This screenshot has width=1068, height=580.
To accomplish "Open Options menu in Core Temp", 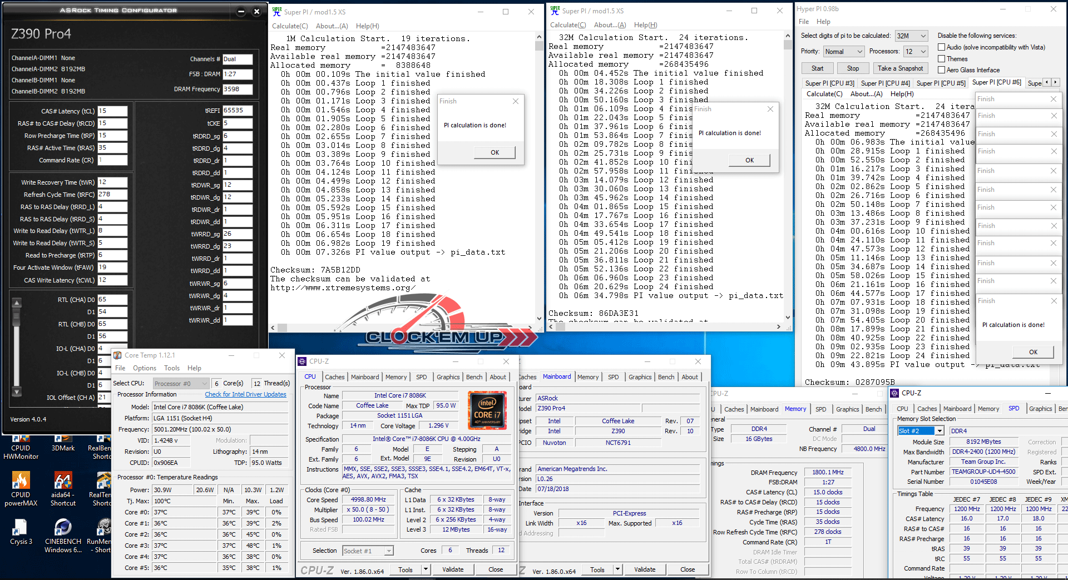I will coord(145,368).
